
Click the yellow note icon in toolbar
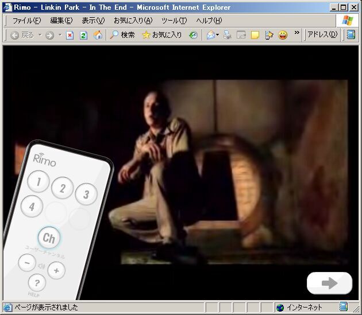tap(255, 35)
